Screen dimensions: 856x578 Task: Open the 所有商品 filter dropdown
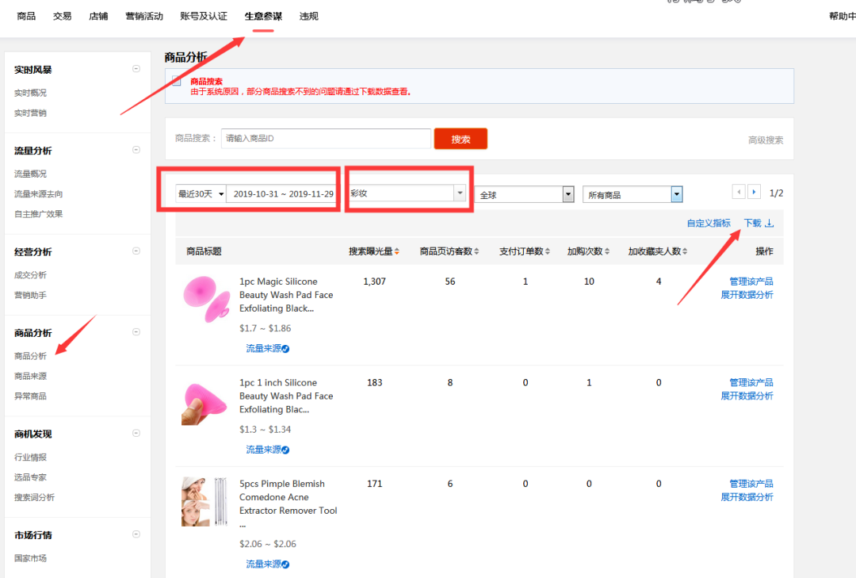[632, 194]
